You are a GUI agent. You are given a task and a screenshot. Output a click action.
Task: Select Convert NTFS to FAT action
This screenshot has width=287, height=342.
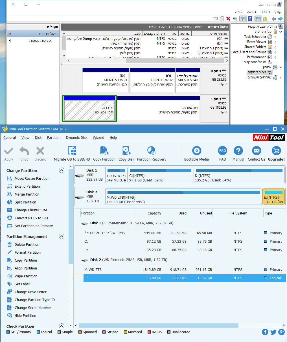pos(28,218)
